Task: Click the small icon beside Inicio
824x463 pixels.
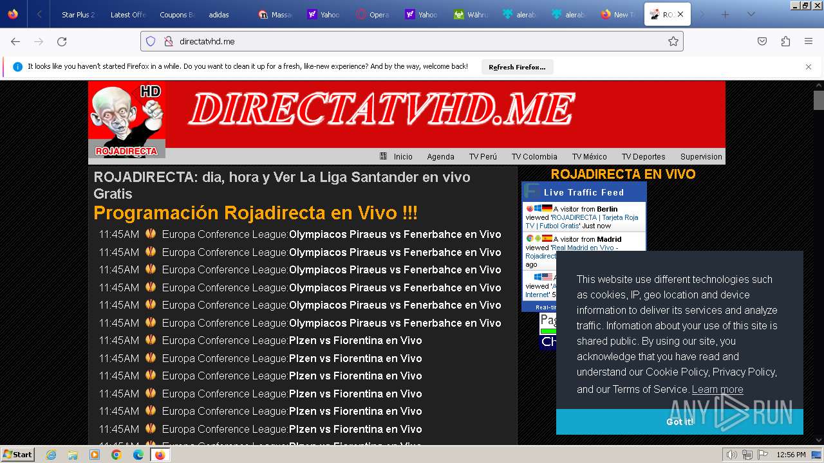Action: click(x=384, y=156)
